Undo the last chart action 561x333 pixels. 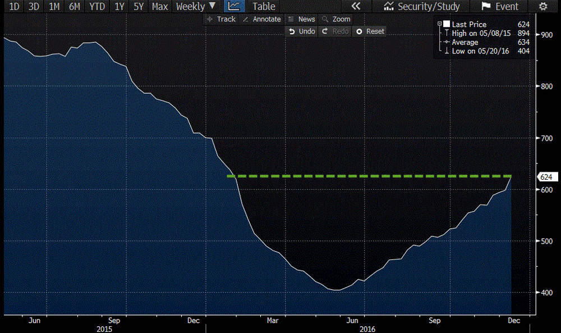(302, 31)
